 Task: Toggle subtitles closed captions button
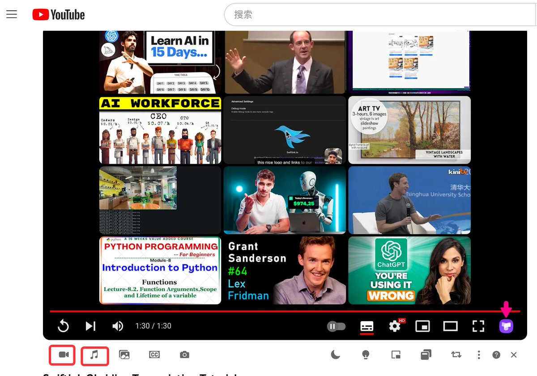coord(367,326)
